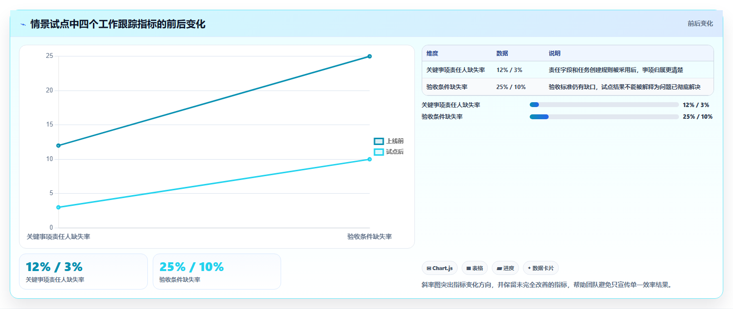733x309 pixels.
Task: Click the 责任字段和任务创建规则 description cell
Action: 616,70
